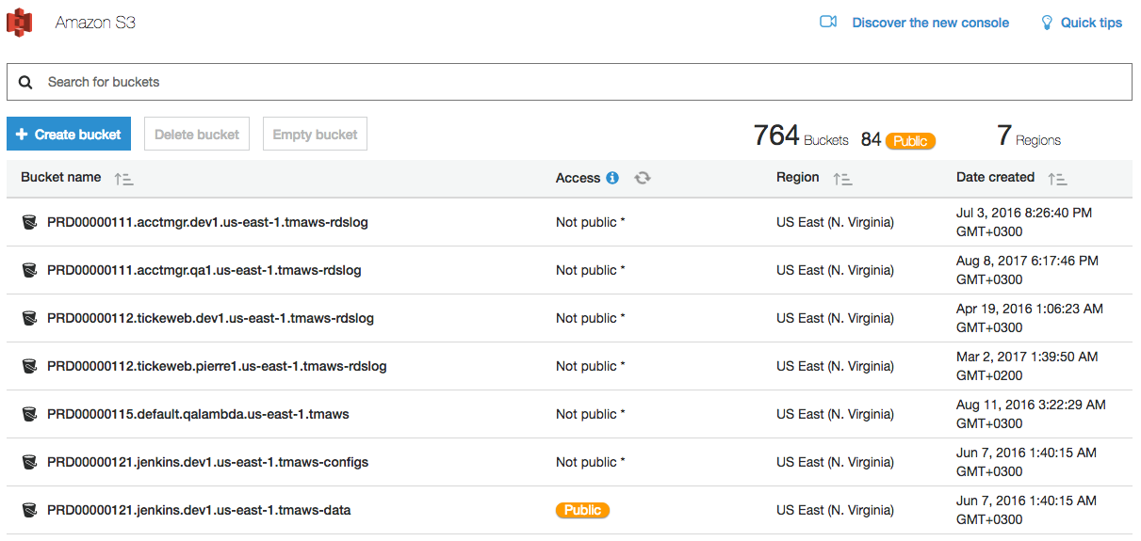The height and width of the screenshot is (541, 1141).
Task: Click the lightbulb Quick tips icon
Action: [1046, 23]
